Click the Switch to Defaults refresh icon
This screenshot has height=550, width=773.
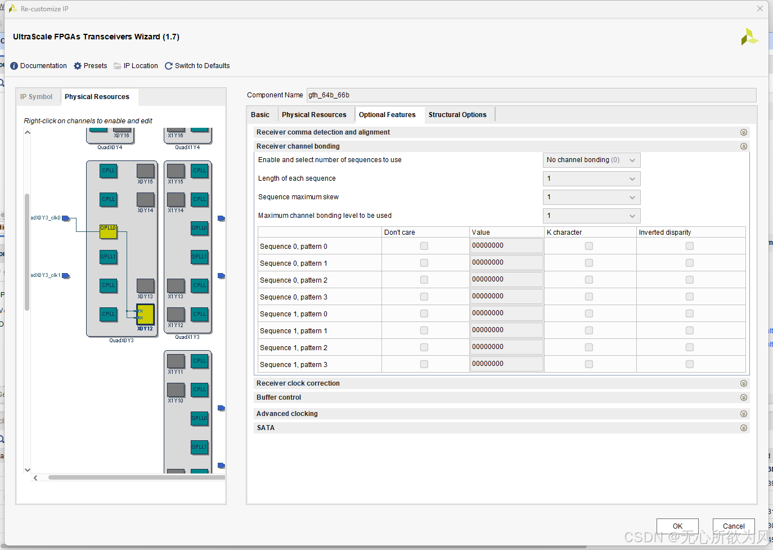(x=169, y=66)
